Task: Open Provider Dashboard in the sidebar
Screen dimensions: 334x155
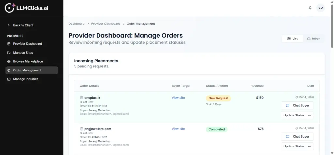Action: click(x=27, y=44)
